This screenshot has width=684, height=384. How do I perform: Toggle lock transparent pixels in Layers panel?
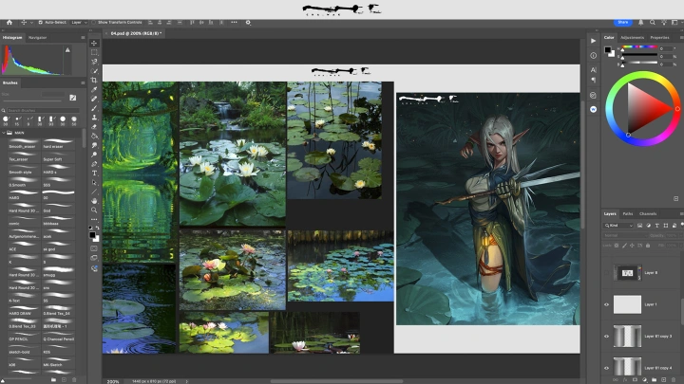coord(617,246)
